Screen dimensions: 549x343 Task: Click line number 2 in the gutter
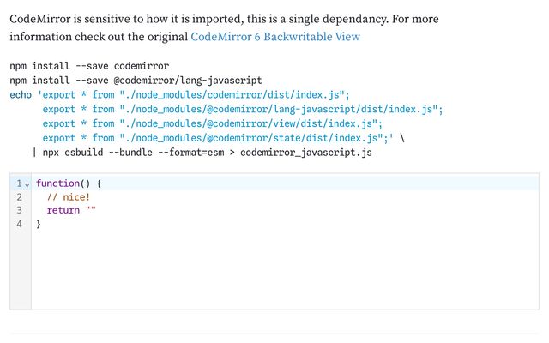tap(19, 197)
